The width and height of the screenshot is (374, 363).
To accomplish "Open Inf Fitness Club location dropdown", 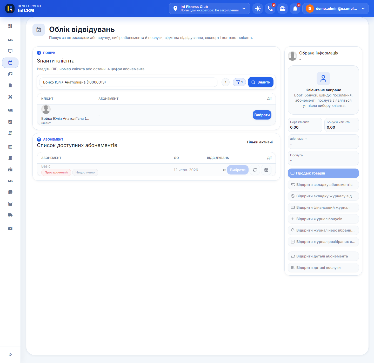I will (210, 9).
